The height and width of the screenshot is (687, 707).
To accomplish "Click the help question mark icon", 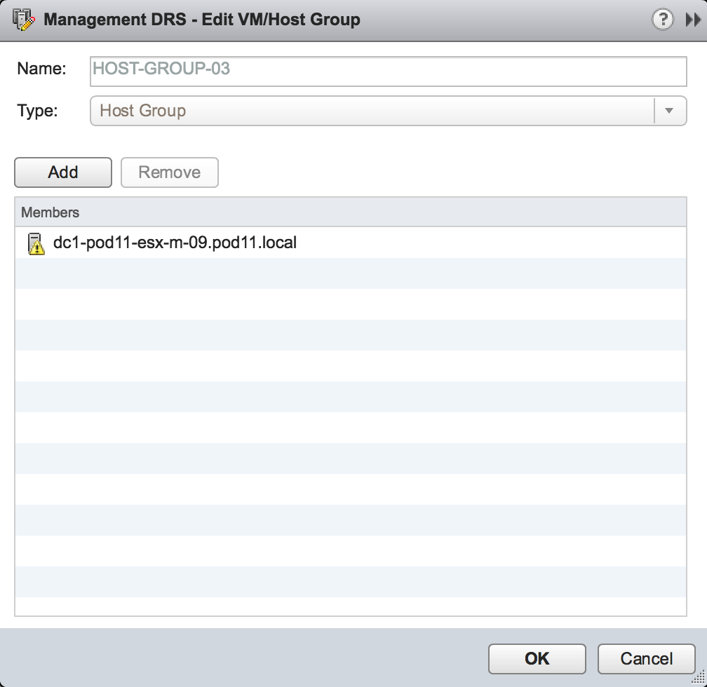I will [x=662, y=20].
